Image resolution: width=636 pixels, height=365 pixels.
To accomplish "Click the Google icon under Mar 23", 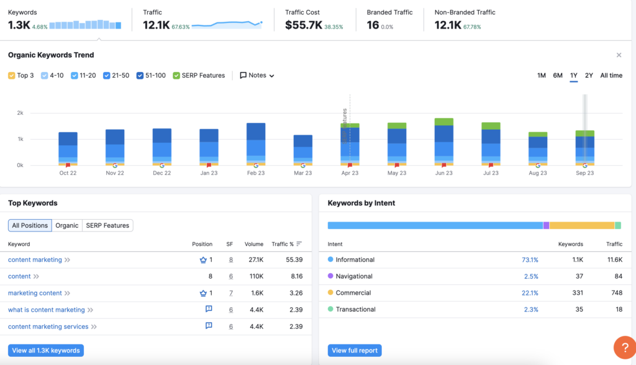I will click(303, 166).
